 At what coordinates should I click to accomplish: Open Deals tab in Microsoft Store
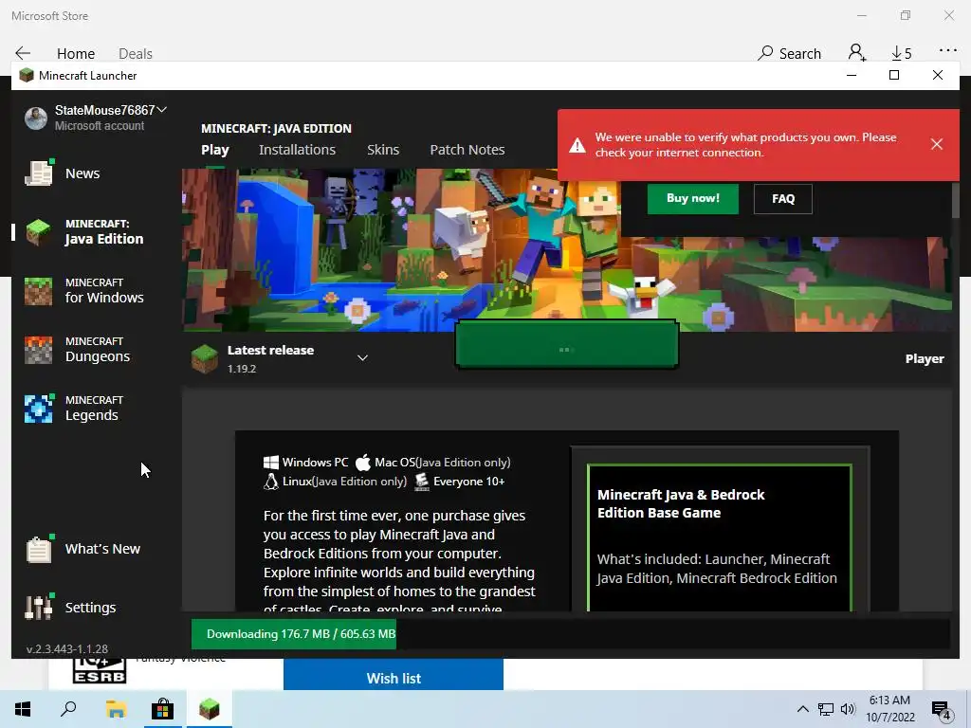[x=135, y=54]
